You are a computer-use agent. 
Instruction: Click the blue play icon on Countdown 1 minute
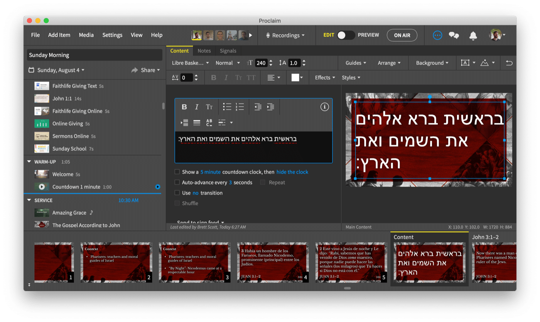point(157,187)
